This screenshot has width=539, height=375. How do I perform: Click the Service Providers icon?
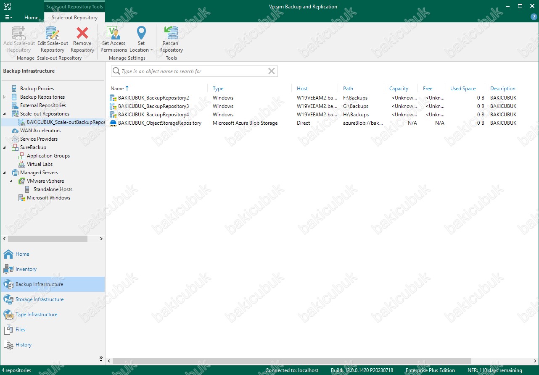(x=15, y=139)
